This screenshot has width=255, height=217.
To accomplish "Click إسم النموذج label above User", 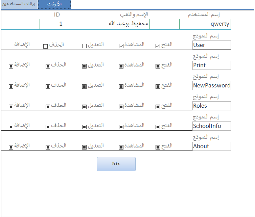I will pos(206,36).
